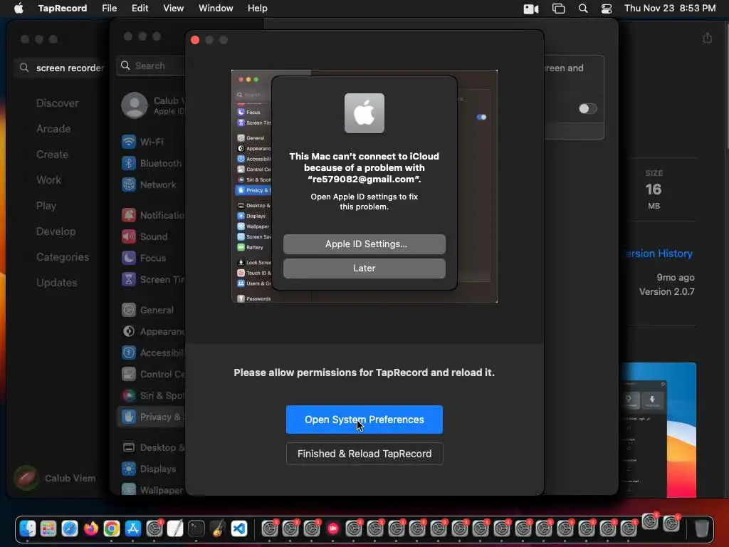Click Finished & Reload TapRecord button
729x547 pixels.
point(364,454)
